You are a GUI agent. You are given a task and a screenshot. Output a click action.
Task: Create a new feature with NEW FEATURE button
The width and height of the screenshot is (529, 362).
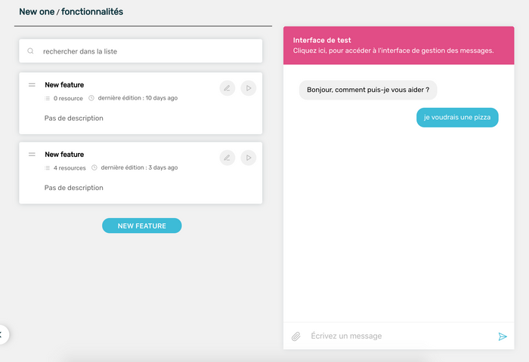[x=142, y=225]
